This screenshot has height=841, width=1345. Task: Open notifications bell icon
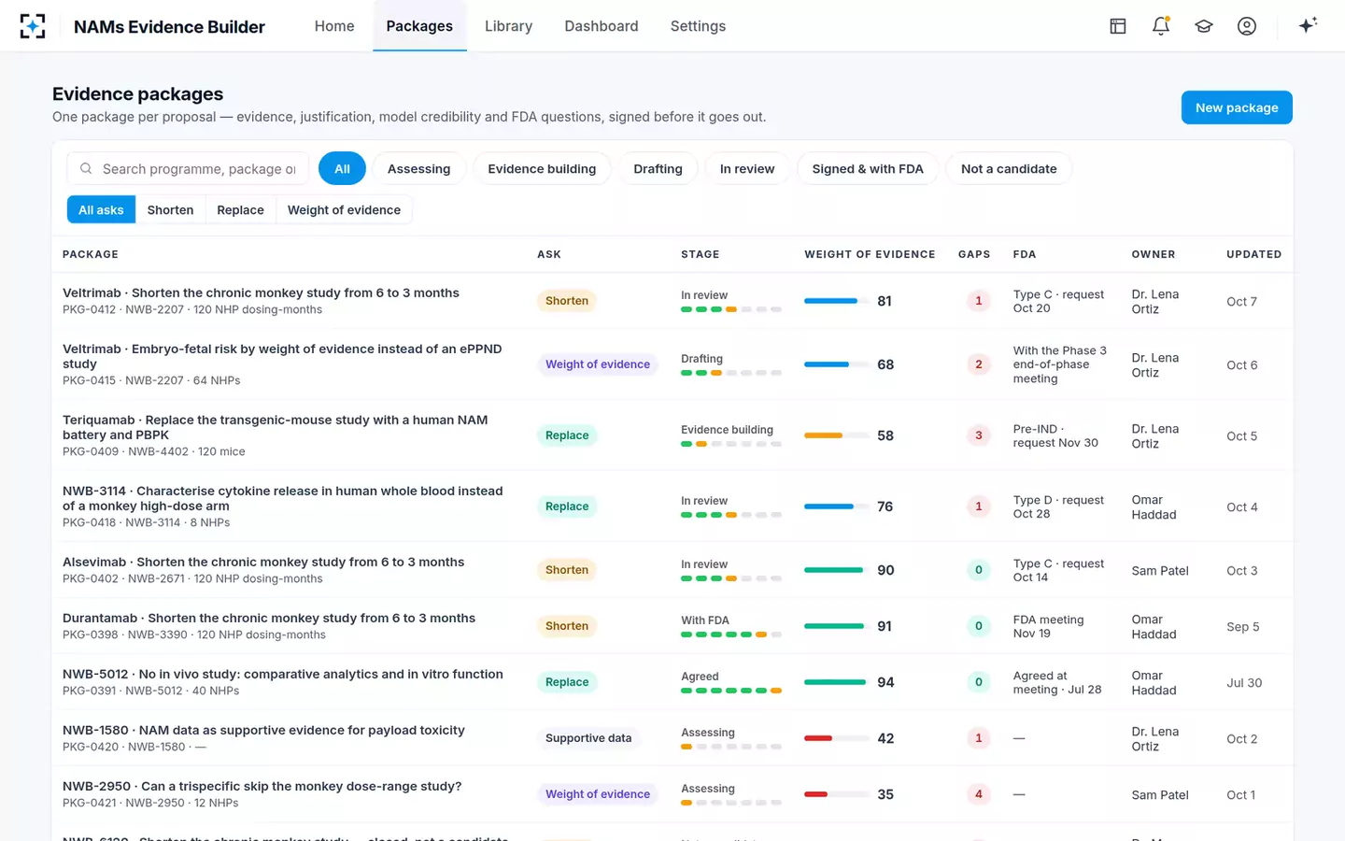point(1161,26)
